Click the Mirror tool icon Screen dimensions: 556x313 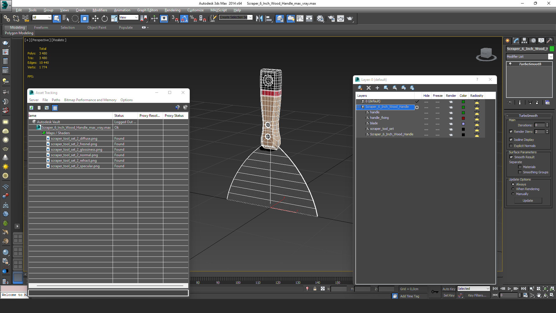point(259,19)
